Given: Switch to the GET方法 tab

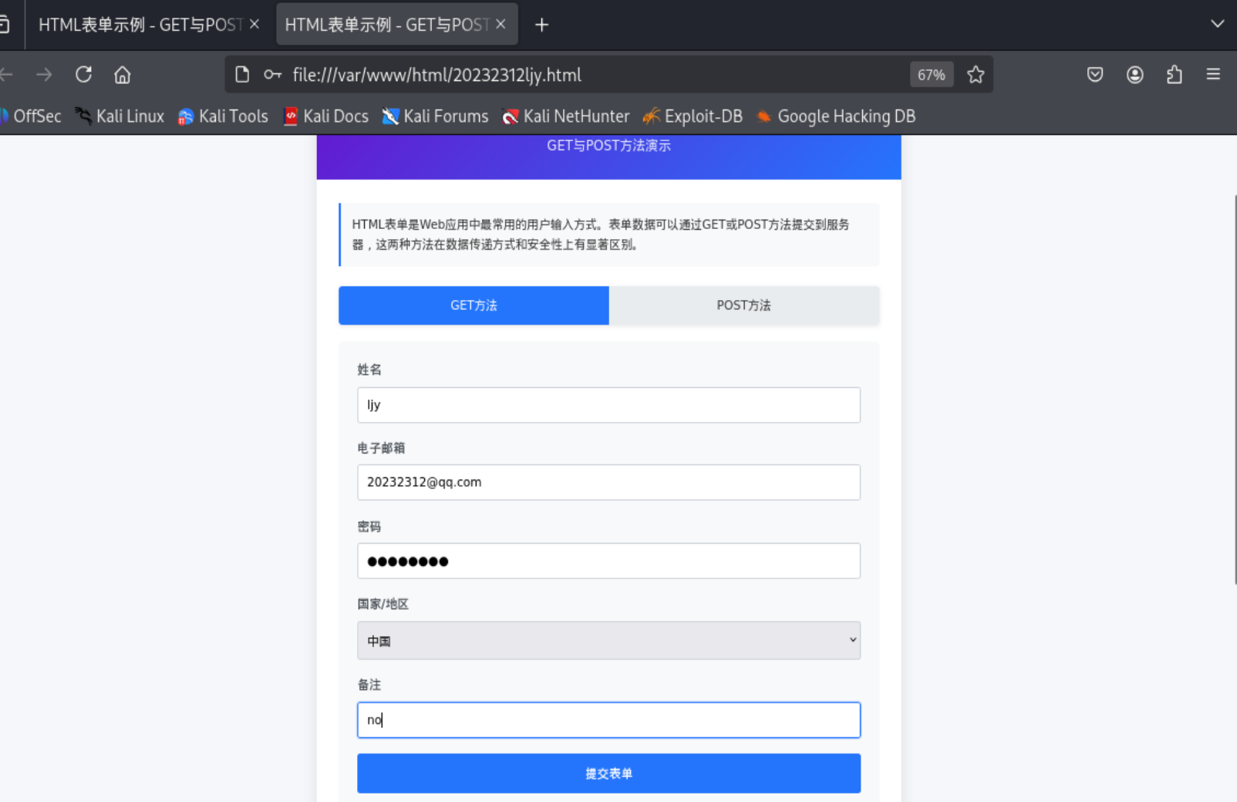Looking at the screenshot, I should pos(474,305).
